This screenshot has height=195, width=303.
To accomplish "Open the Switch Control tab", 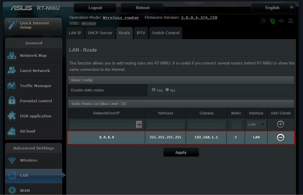I will click(x=166, y=33).
